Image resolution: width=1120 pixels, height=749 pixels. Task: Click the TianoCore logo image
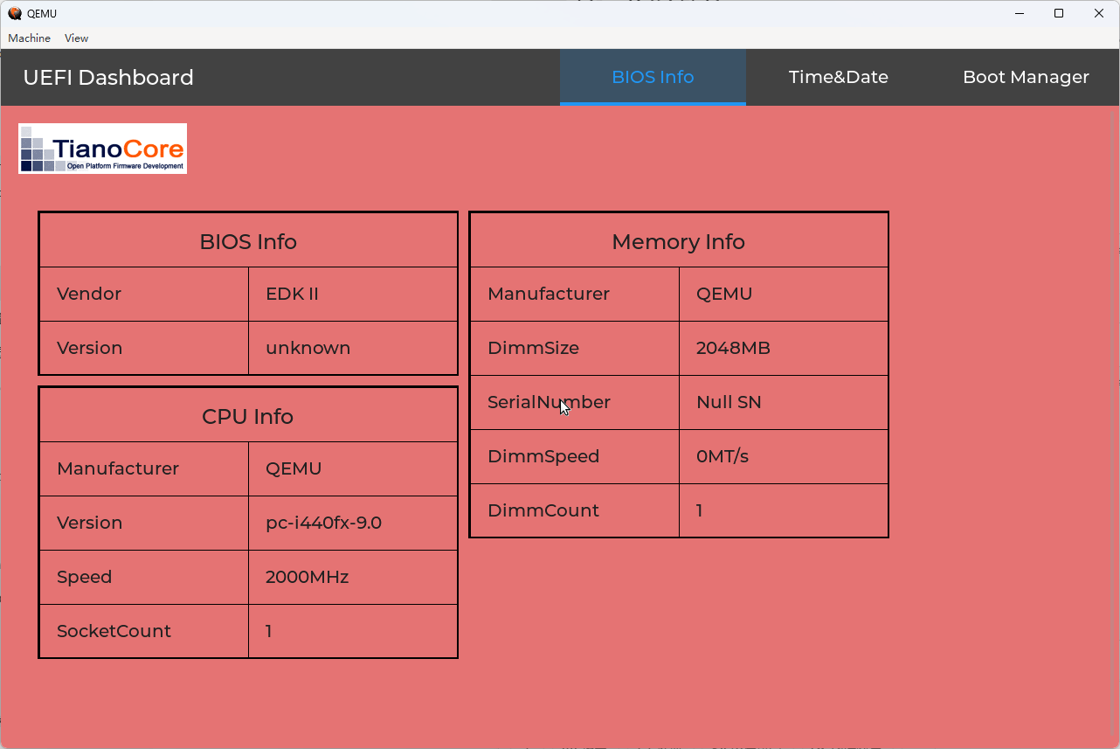[102, 149]
